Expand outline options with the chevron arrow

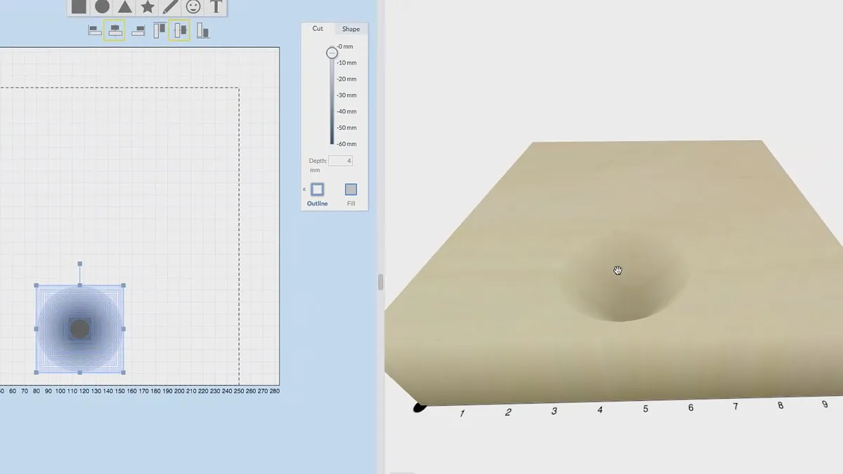pyautogui.click(x=304, y=190)
